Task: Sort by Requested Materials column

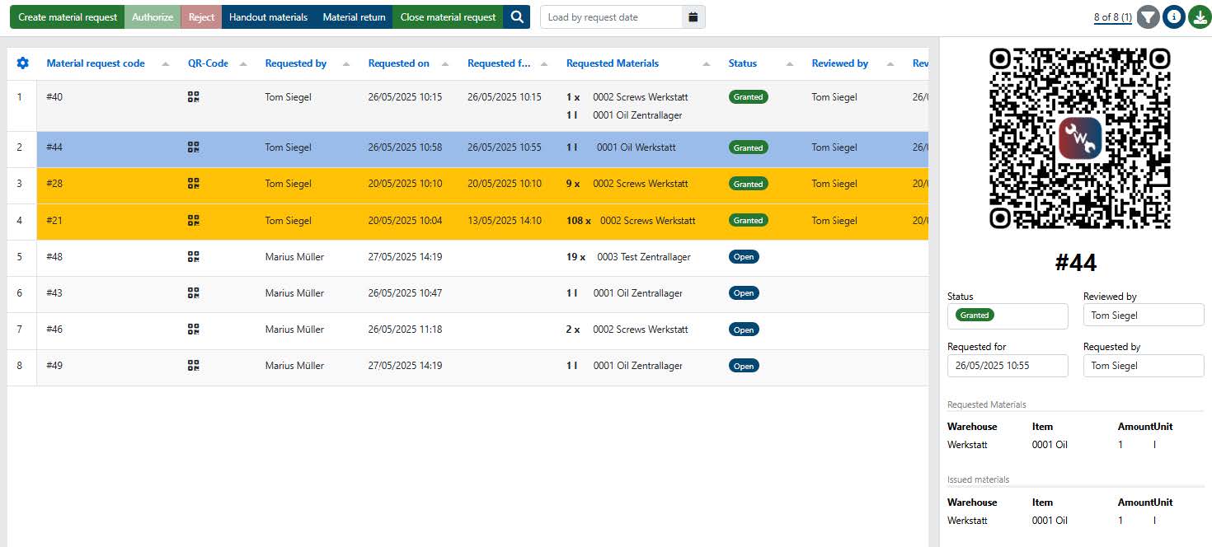Action: (x=613, y=63)
